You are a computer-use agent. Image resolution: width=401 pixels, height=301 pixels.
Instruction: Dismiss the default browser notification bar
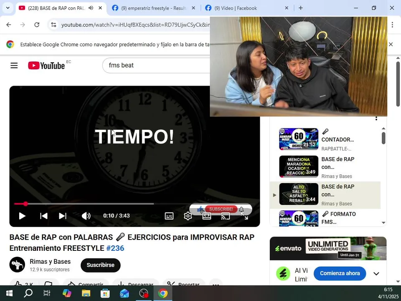[391, 44]
